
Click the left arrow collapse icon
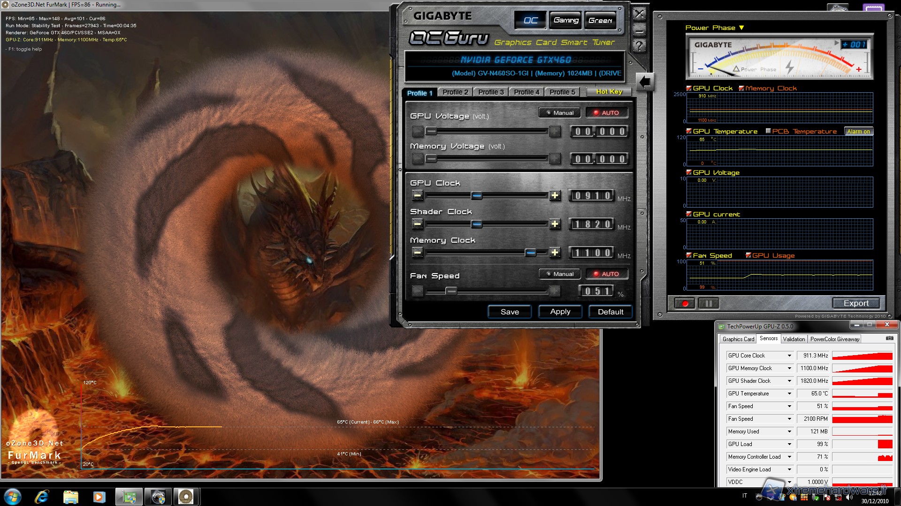(x=645, y=82)
